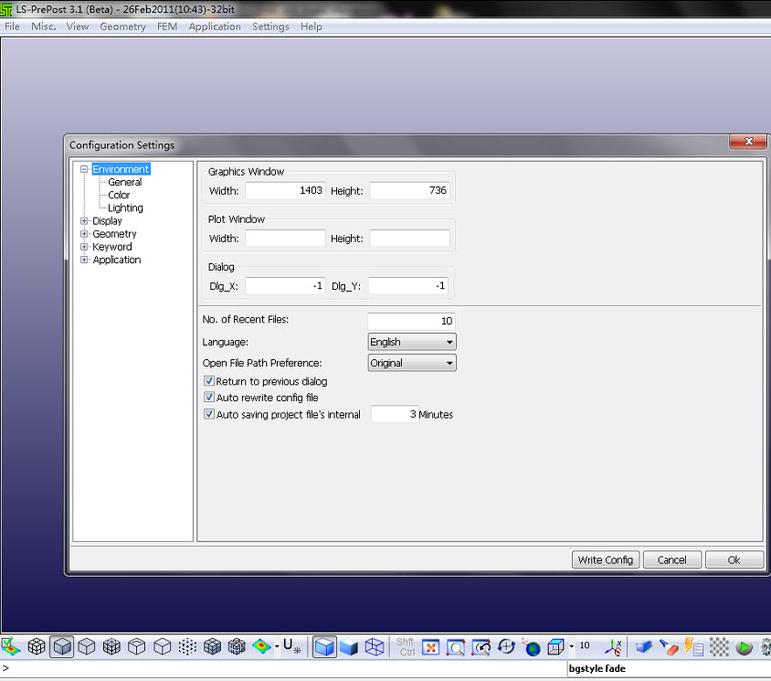Click the brush and eraser icon

pos(669,646)
